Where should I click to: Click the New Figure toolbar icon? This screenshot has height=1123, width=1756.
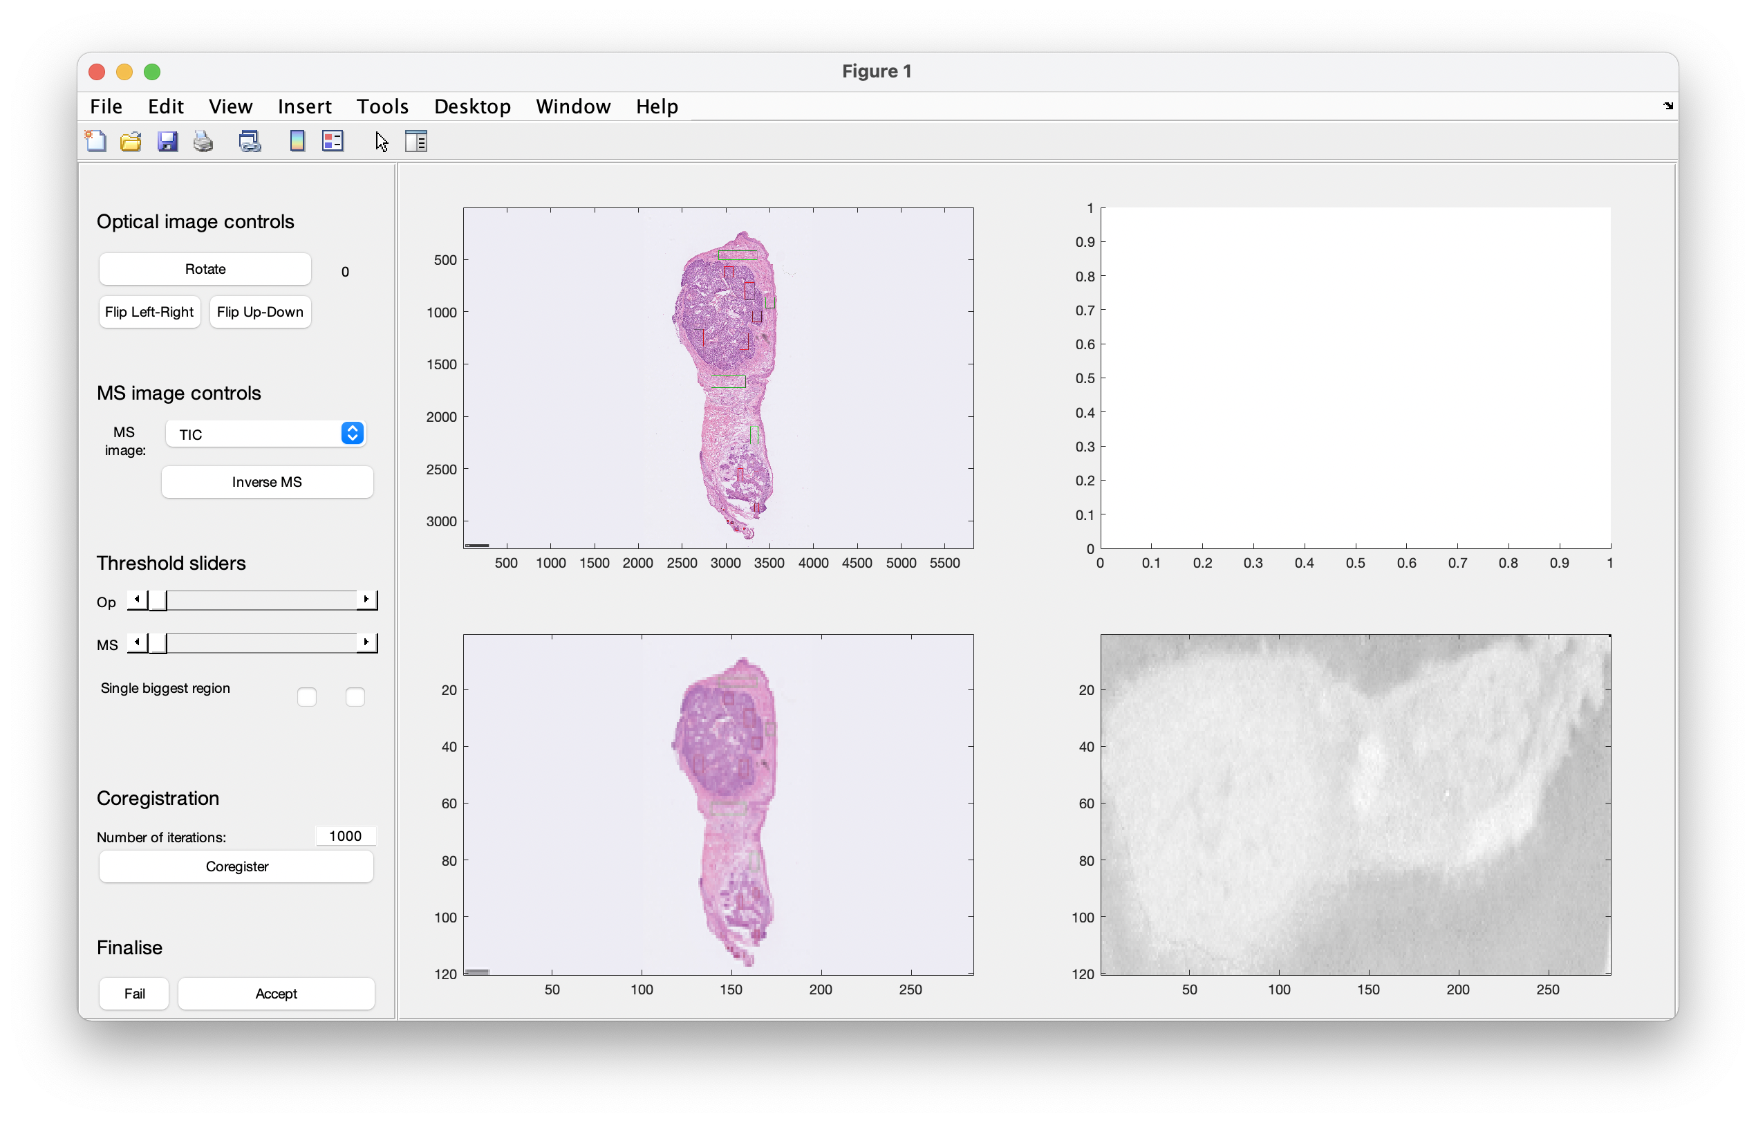pyautogui.click(x=95, y=141)
